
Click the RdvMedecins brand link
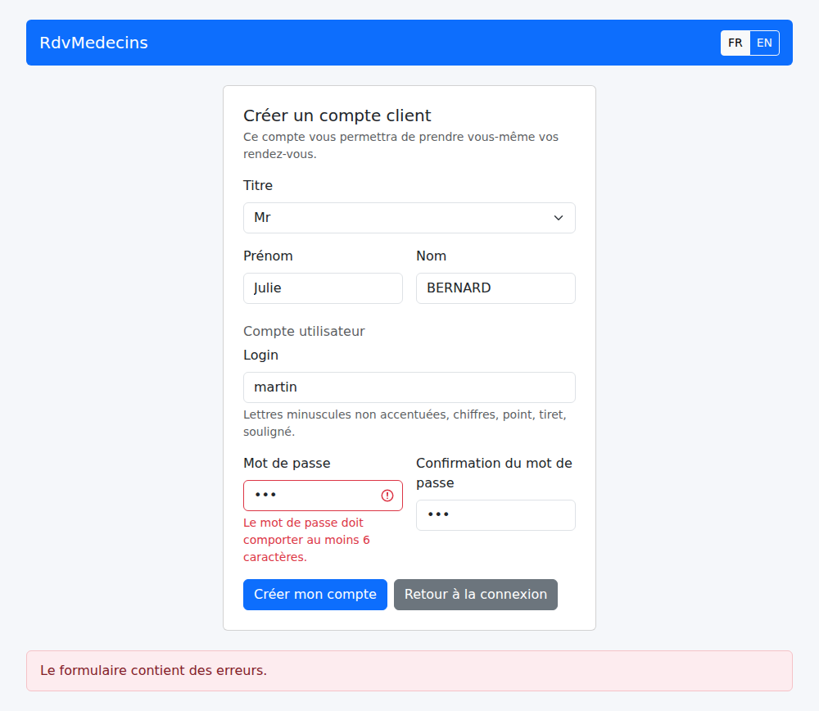[x=94, y=43]
